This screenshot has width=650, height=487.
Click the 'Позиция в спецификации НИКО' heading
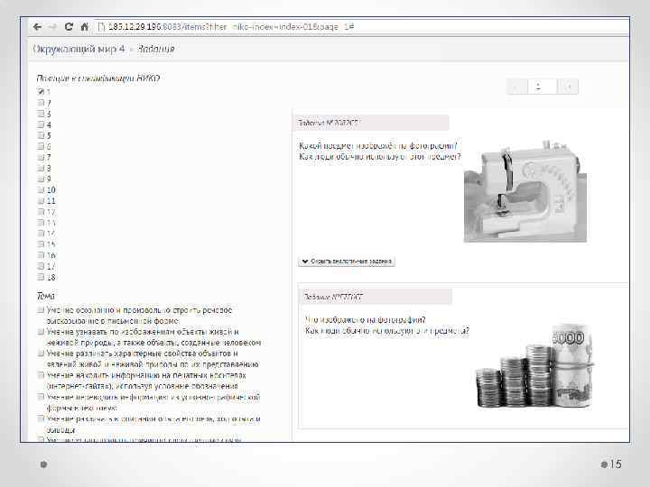click(x=97, y=78)
